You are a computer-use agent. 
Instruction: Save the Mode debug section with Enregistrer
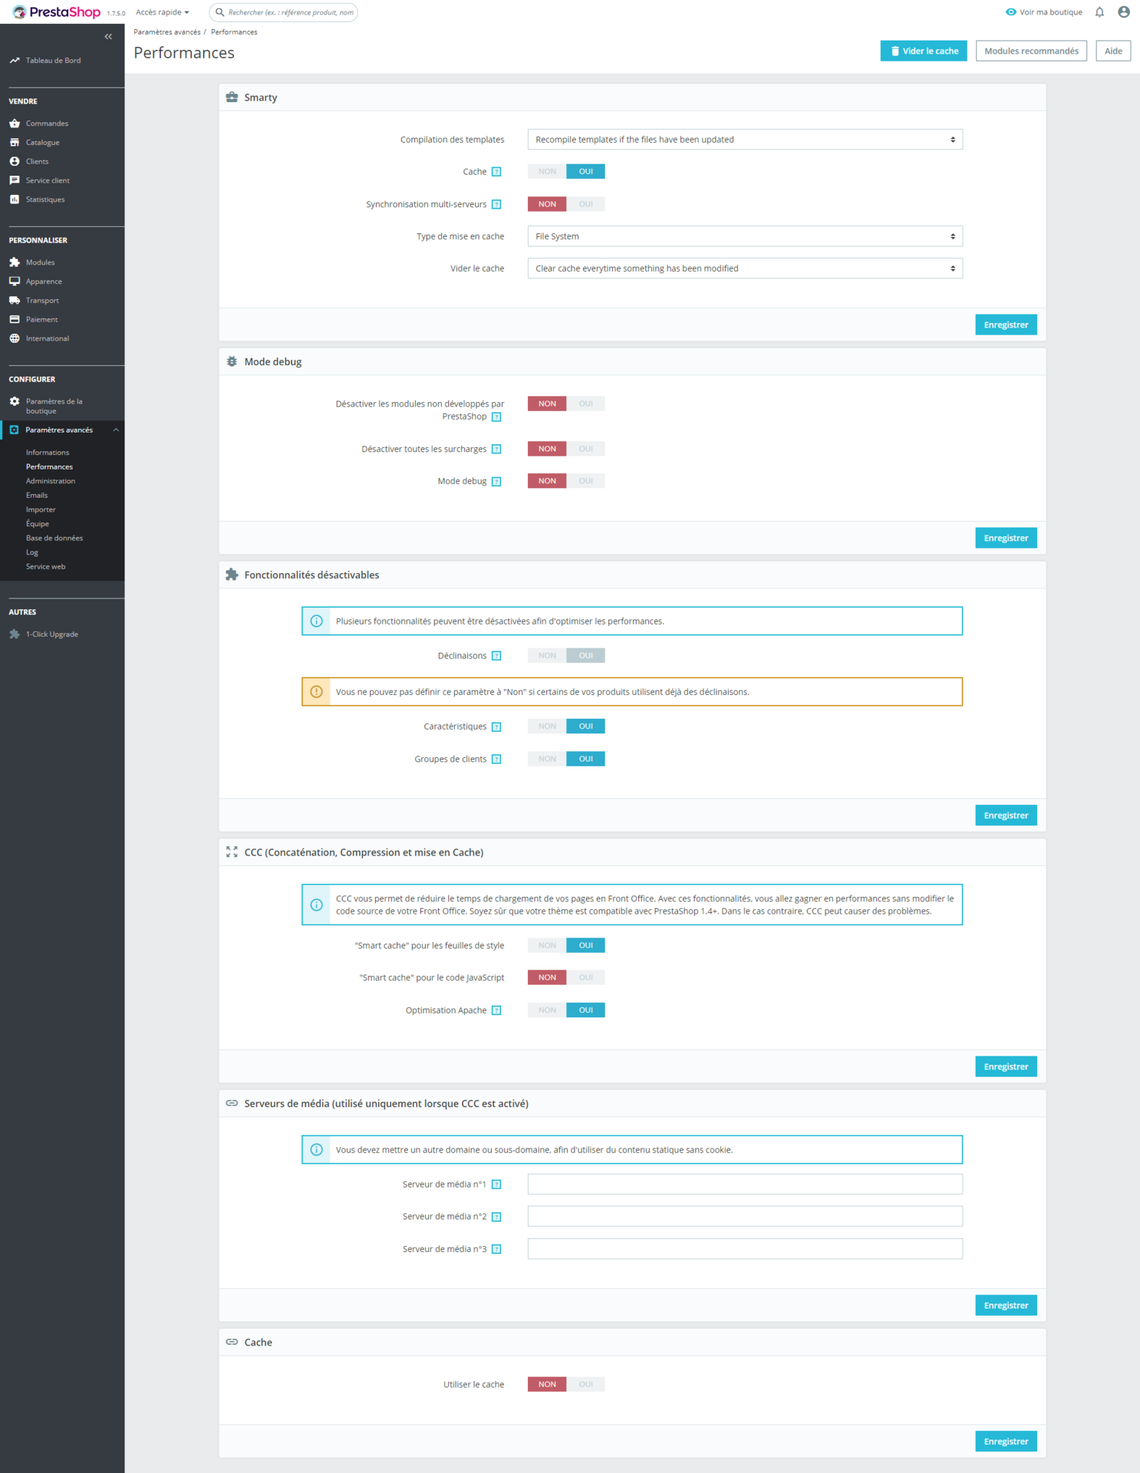(1006, 538)
